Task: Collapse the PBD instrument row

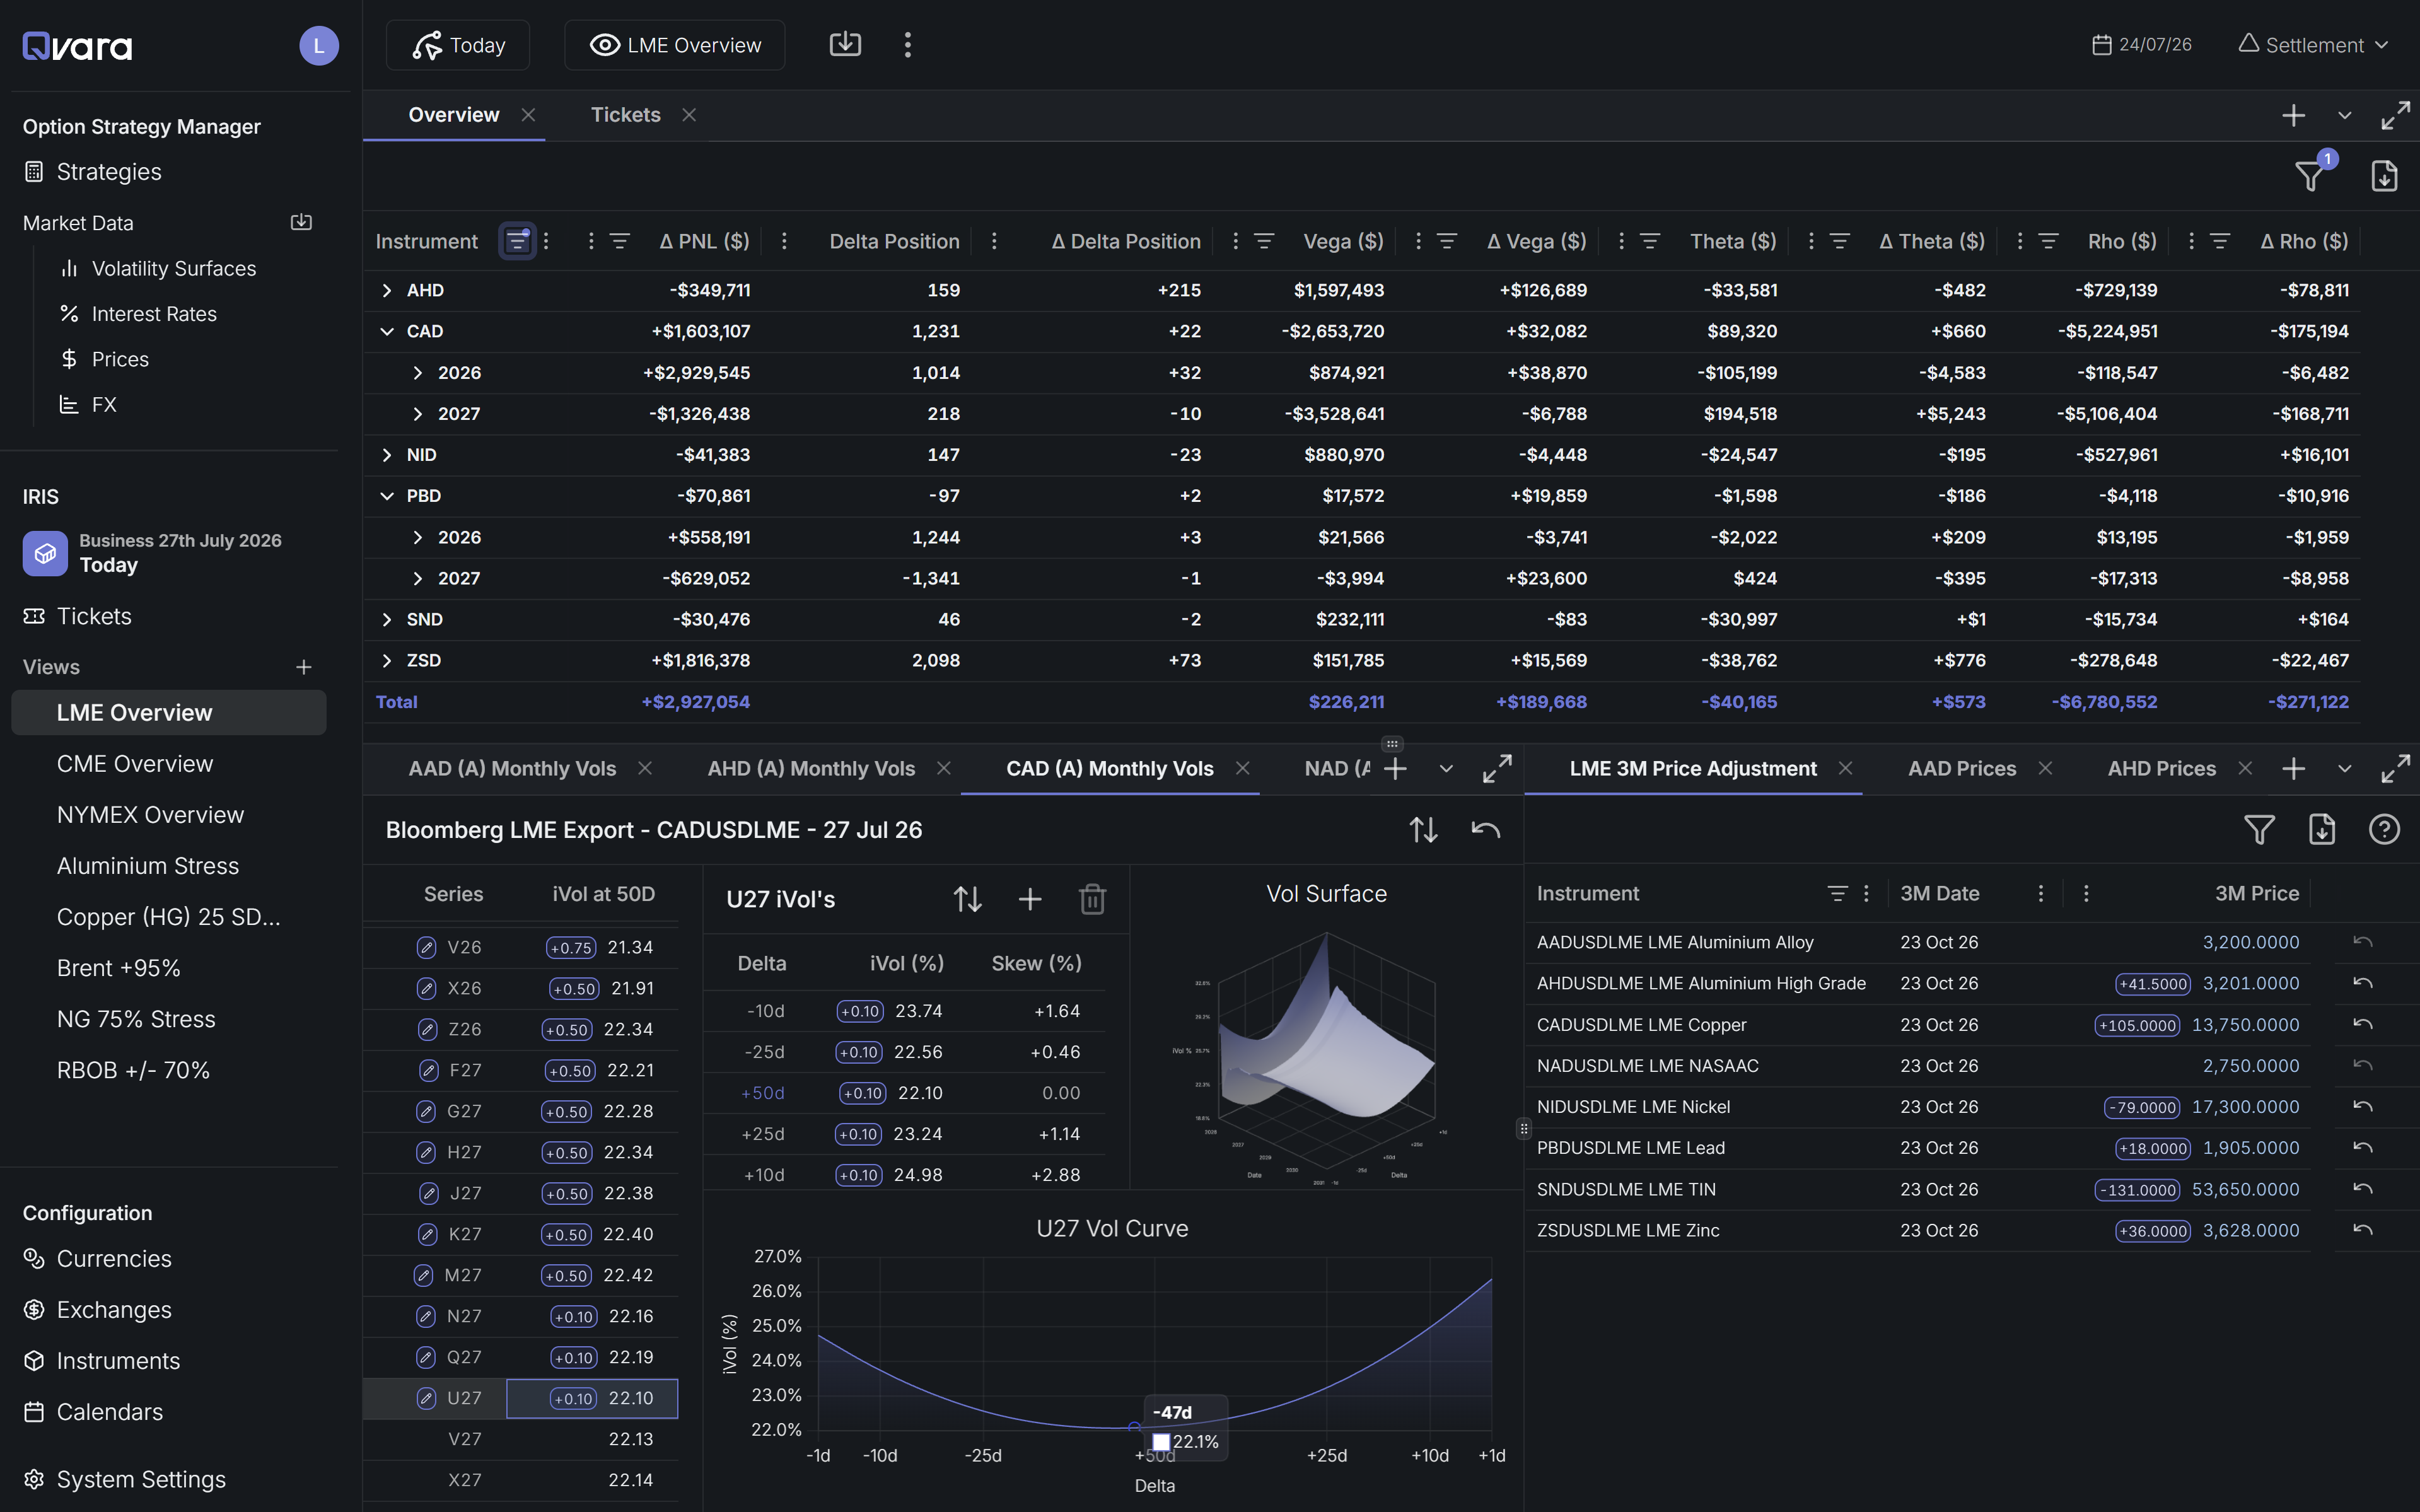Action: point(387,496)
